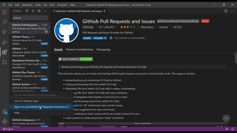Viewport: 237px width, 133px height.
Task: Focus the extensions search box containing GitHub
Action: pos(30,18)
